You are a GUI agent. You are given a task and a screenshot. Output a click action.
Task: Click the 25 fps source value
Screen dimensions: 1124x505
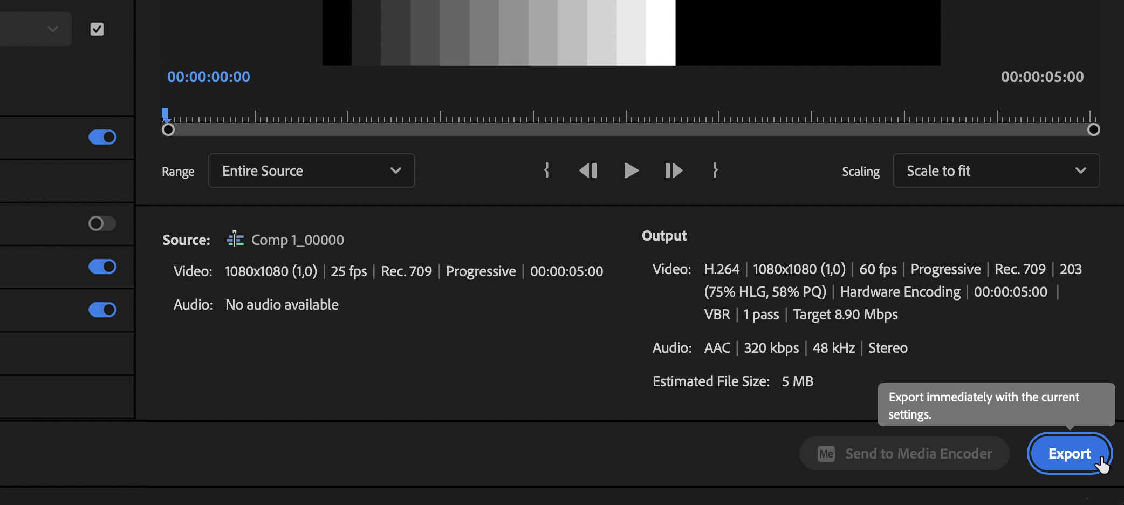(x=349, y=271)
